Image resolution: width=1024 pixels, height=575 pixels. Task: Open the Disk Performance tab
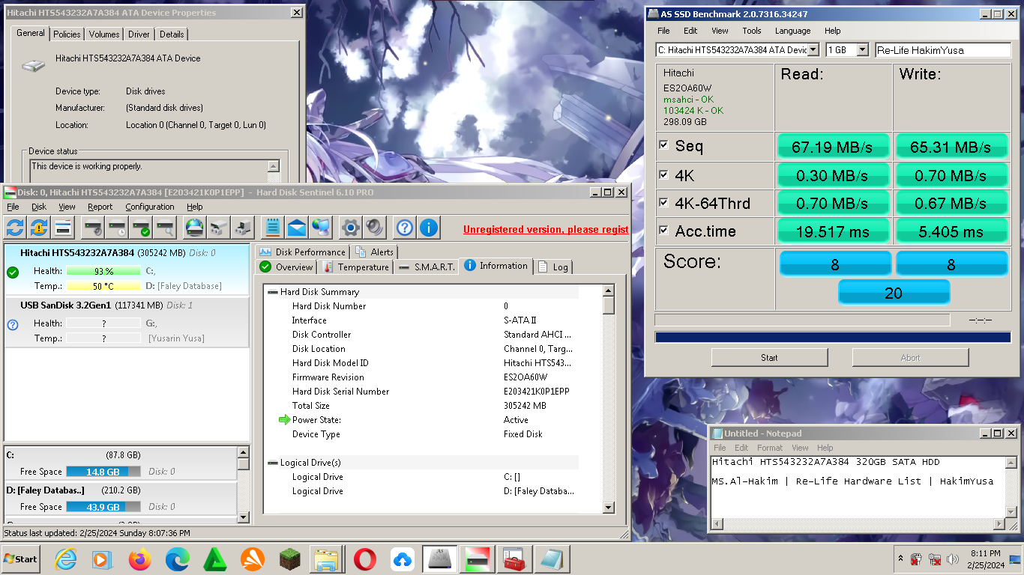302,252
